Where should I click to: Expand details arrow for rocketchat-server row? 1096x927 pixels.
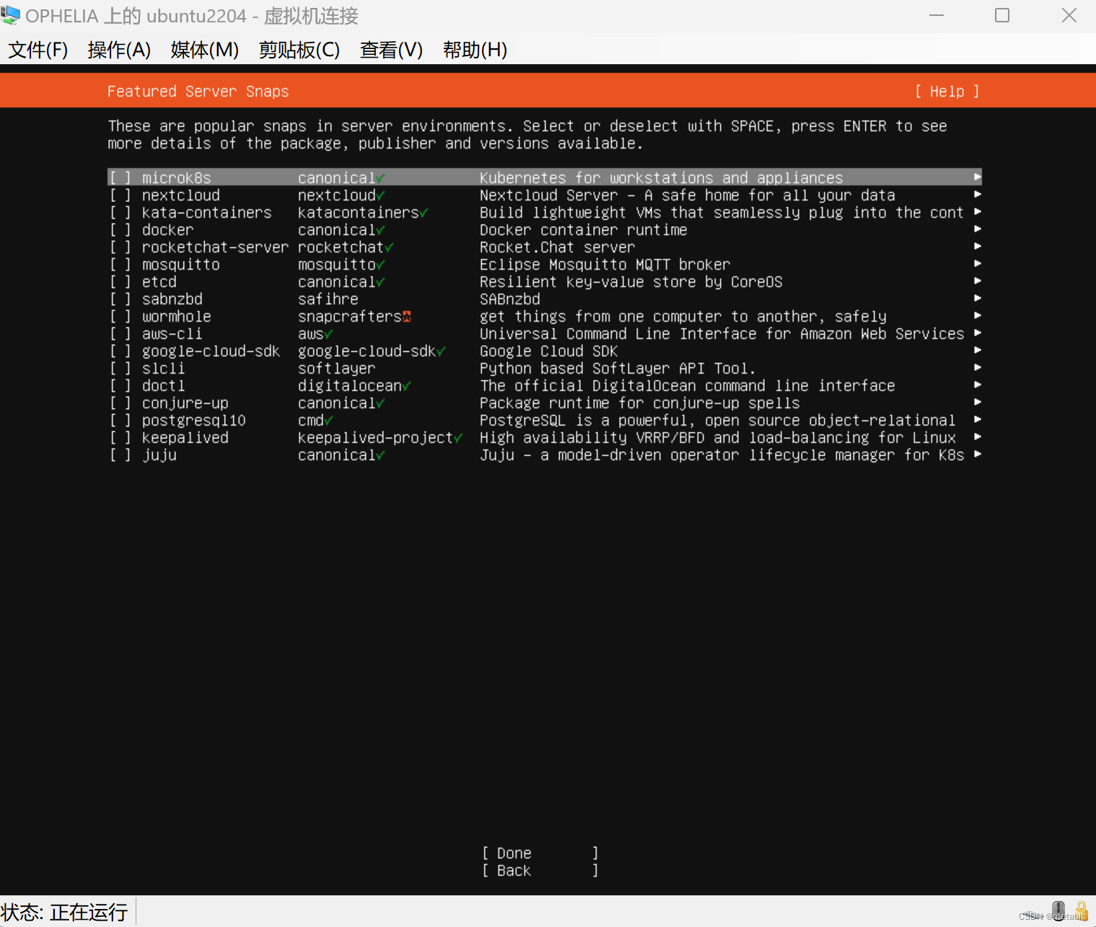978,246
